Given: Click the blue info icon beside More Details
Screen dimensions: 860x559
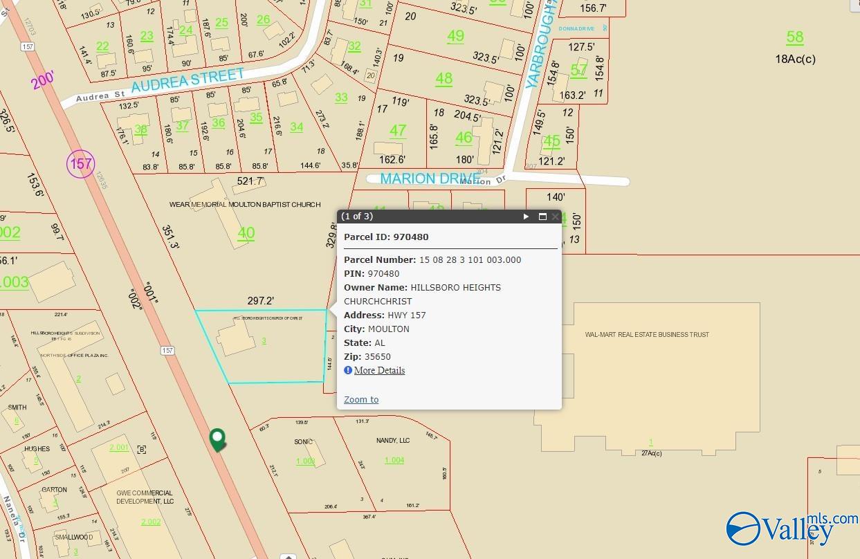Looking at the screenshot, I should [348, 370].
